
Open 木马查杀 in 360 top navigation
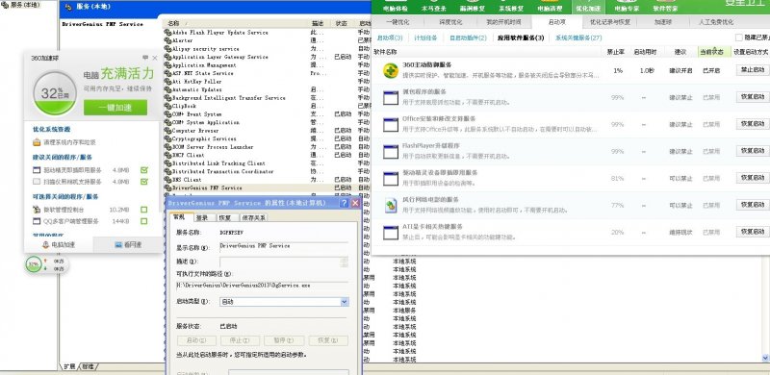tap(433, 7)
